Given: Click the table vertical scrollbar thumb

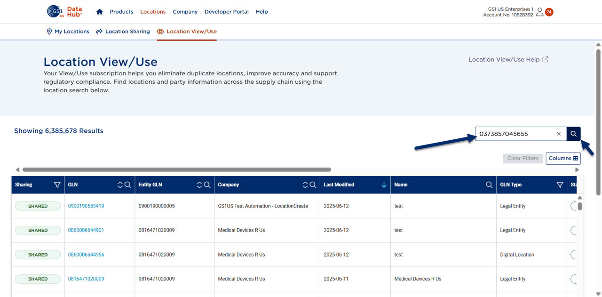Looking at the screenshot, I should 580,206.
